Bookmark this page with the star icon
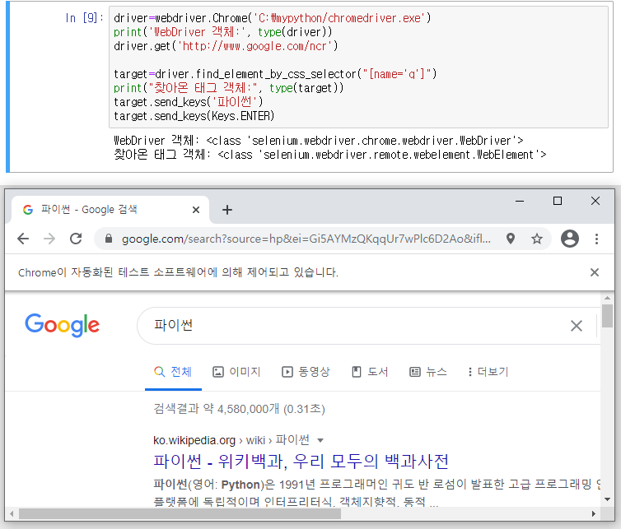The height and width of the screenshot is (529, 621). [537, 239]
